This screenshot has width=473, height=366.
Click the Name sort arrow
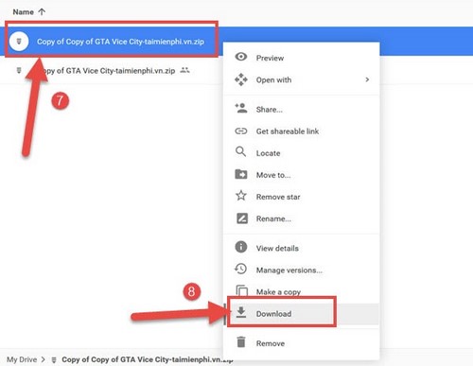[x=42, y=12]
